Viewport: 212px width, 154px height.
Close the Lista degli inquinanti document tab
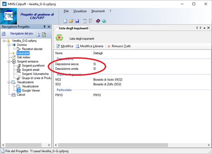point(208,28)
